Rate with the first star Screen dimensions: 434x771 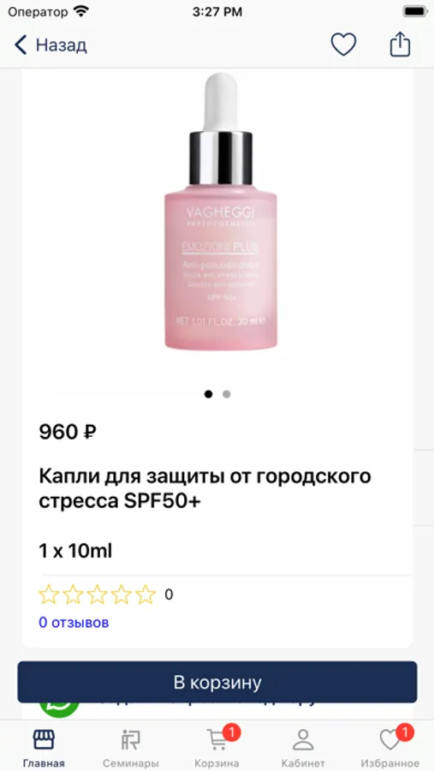point(49,595)
